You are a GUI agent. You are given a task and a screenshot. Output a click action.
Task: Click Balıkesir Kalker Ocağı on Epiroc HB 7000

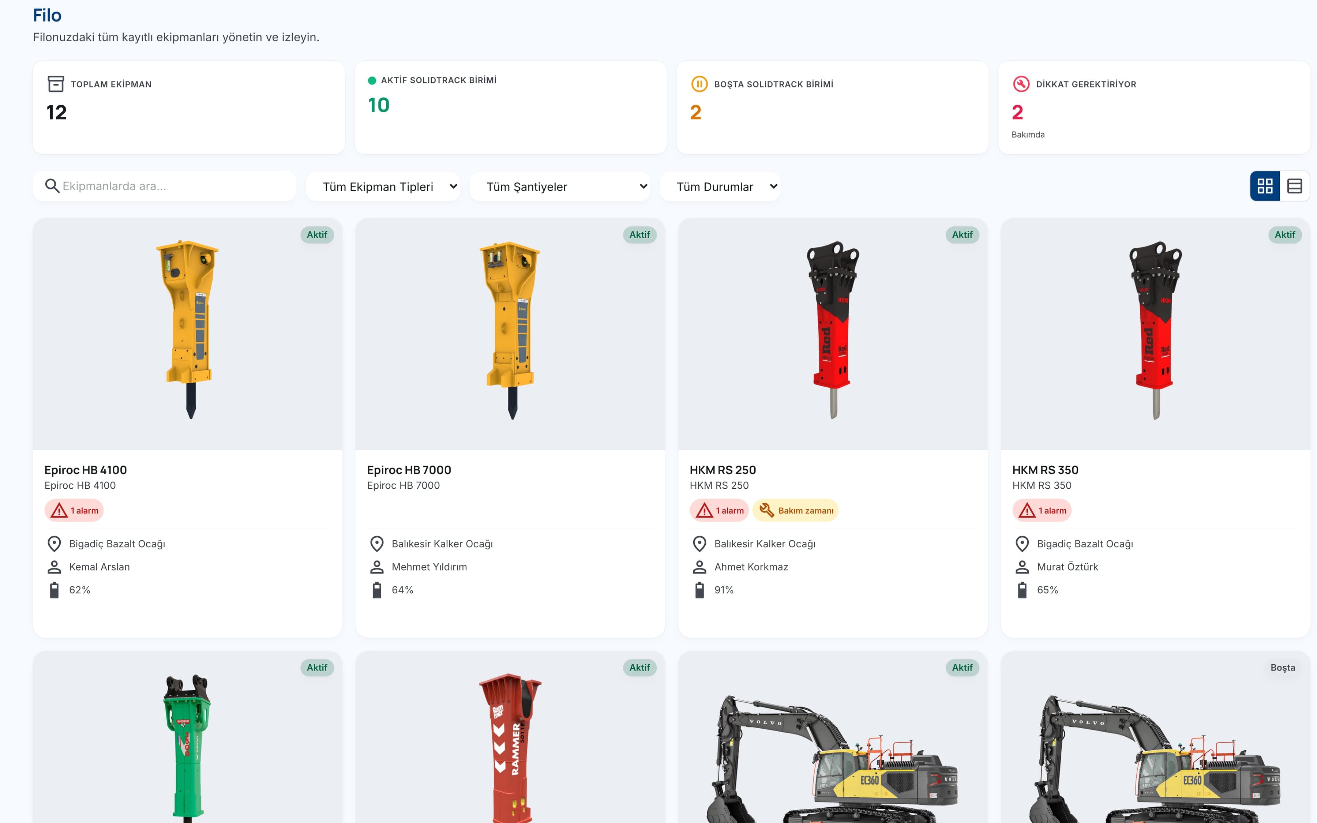(x=442, y=544)
